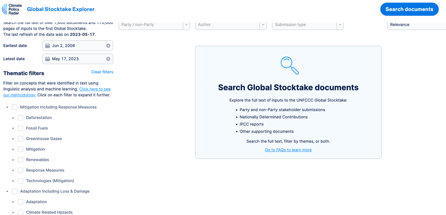This screenshot has height=215, width=446.
Task: Follow the Go to FAQs to learn more link
Action: point(288,150)
